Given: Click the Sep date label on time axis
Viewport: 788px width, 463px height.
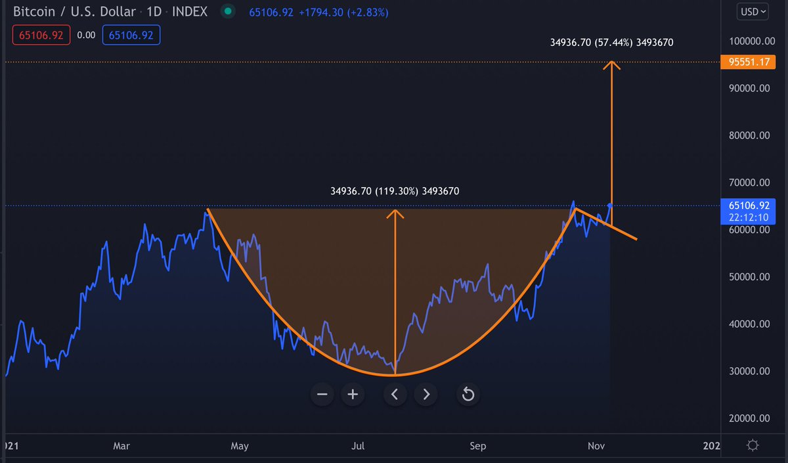Looking at the screenshot, I should (x=478, y=446).
